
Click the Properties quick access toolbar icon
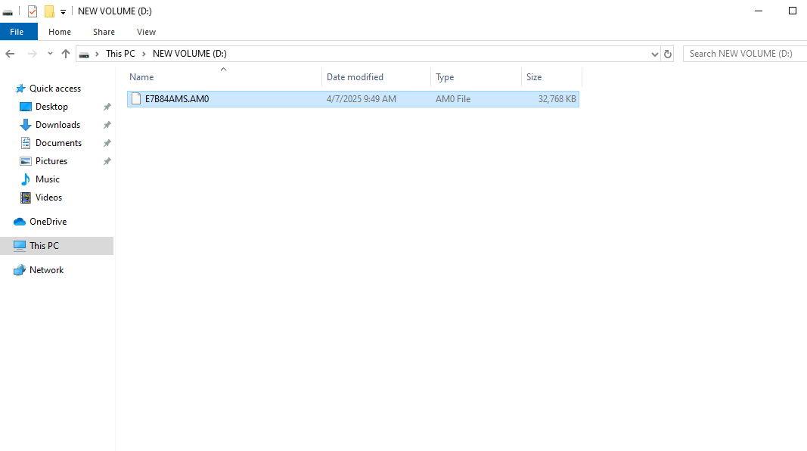(33, 11)
